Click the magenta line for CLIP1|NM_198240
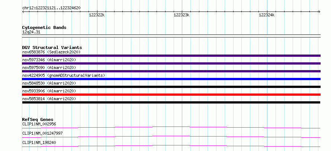Screen dimensions: 331x151 click(x=171, y=146)
